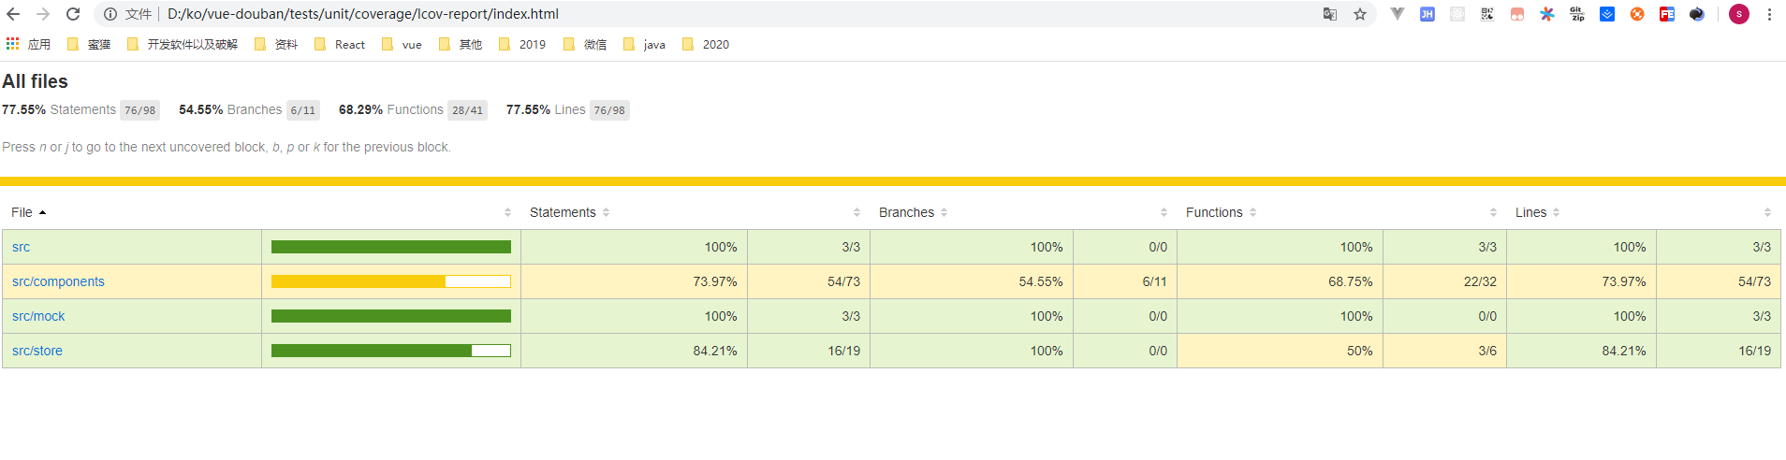Open the Apps grid shortcut
The width and height of the screenshot is (1786, 460).
(28, 44)
